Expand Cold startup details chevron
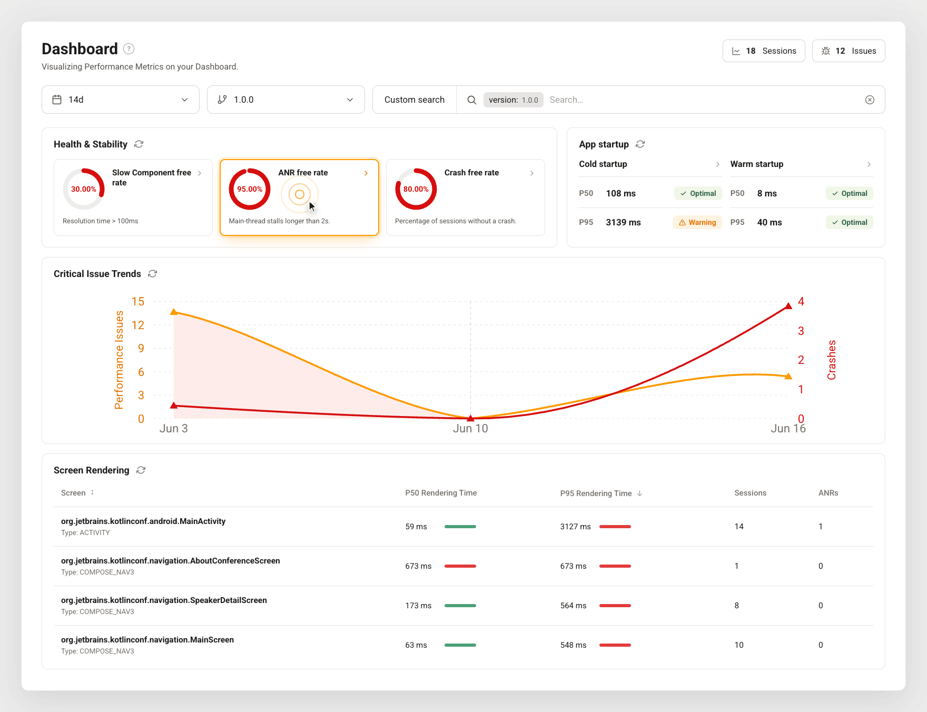The height and width of the screenshot is (712, 927). 717,164
